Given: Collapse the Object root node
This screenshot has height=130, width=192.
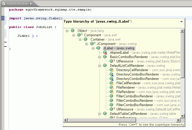Looking at the screenshot, I should point(67,31).
